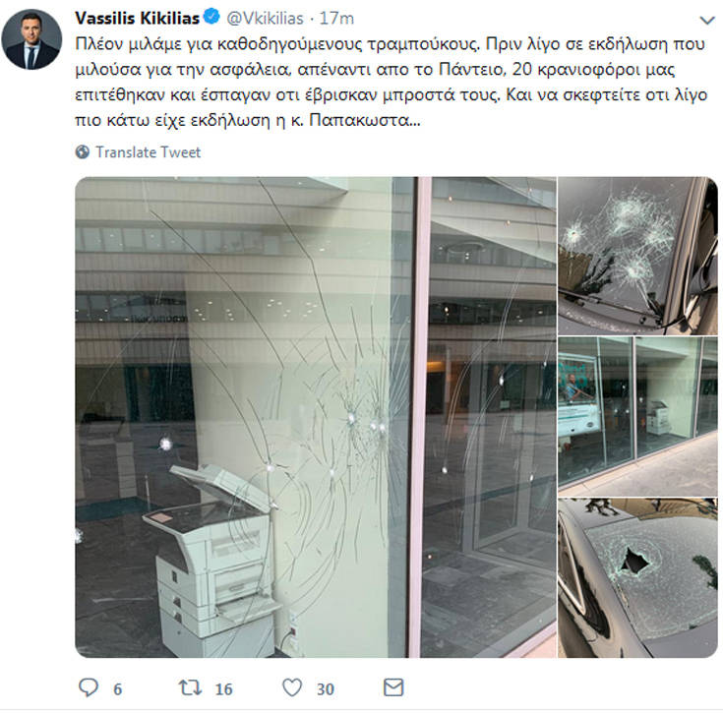Viewport: 723px width, 714px height.
Task: Open the Vassilis Kikilias display name
Action: pyautogui.click(x=137, y=18)
